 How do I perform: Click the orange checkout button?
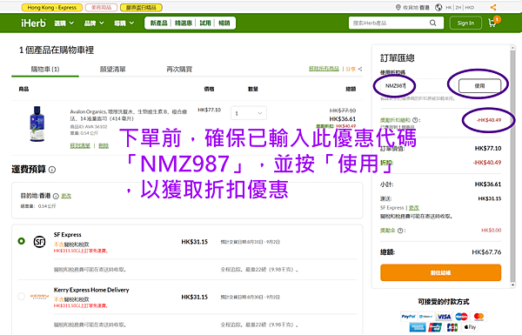click(440, 272)
